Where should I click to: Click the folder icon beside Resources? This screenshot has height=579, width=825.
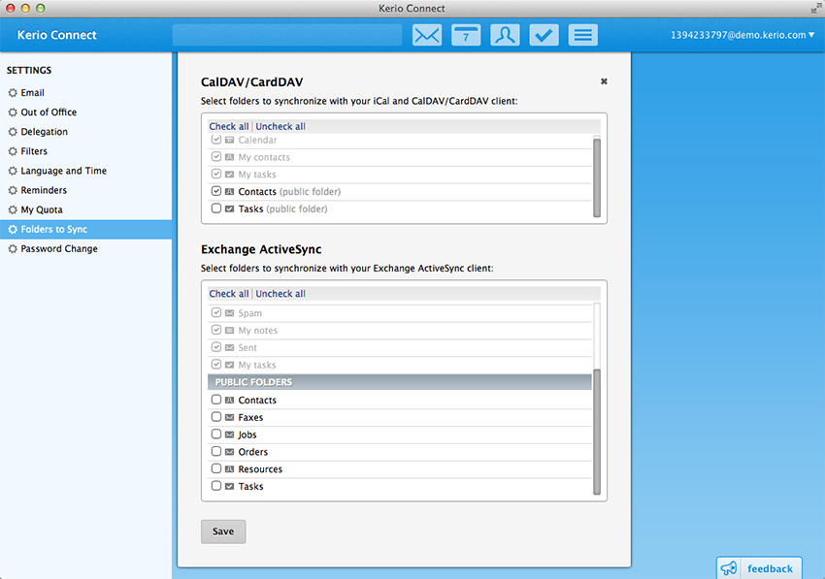[229, 469]
